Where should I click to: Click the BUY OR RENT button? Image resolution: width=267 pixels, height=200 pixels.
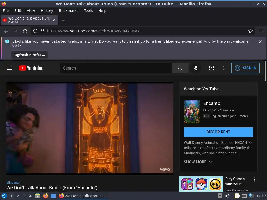pos(218,132)
